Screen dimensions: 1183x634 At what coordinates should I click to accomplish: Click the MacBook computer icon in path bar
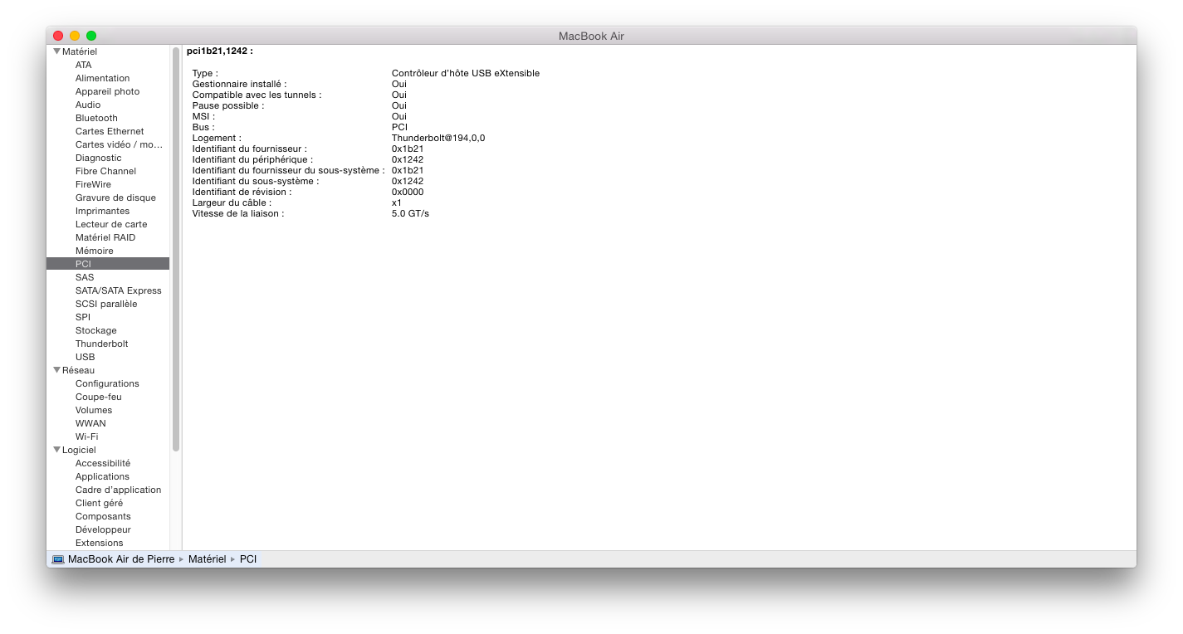58,559
